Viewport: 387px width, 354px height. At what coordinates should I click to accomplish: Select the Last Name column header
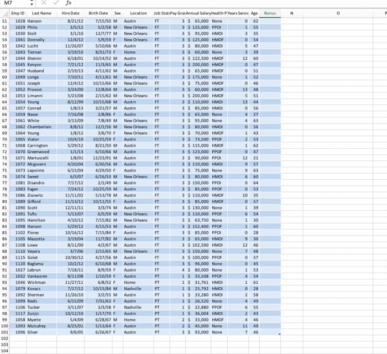point(41,13)
